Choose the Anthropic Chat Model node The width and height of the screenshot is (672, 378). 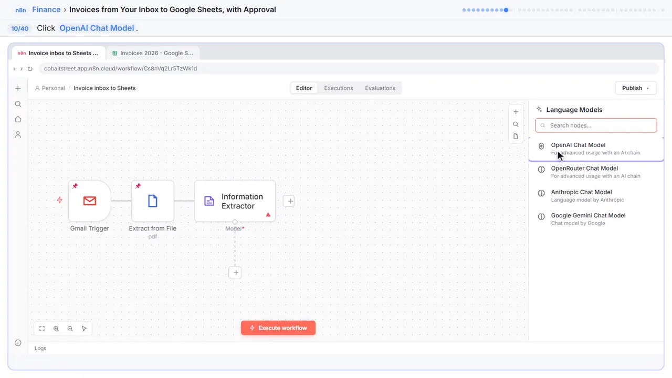tap(596, 196)
